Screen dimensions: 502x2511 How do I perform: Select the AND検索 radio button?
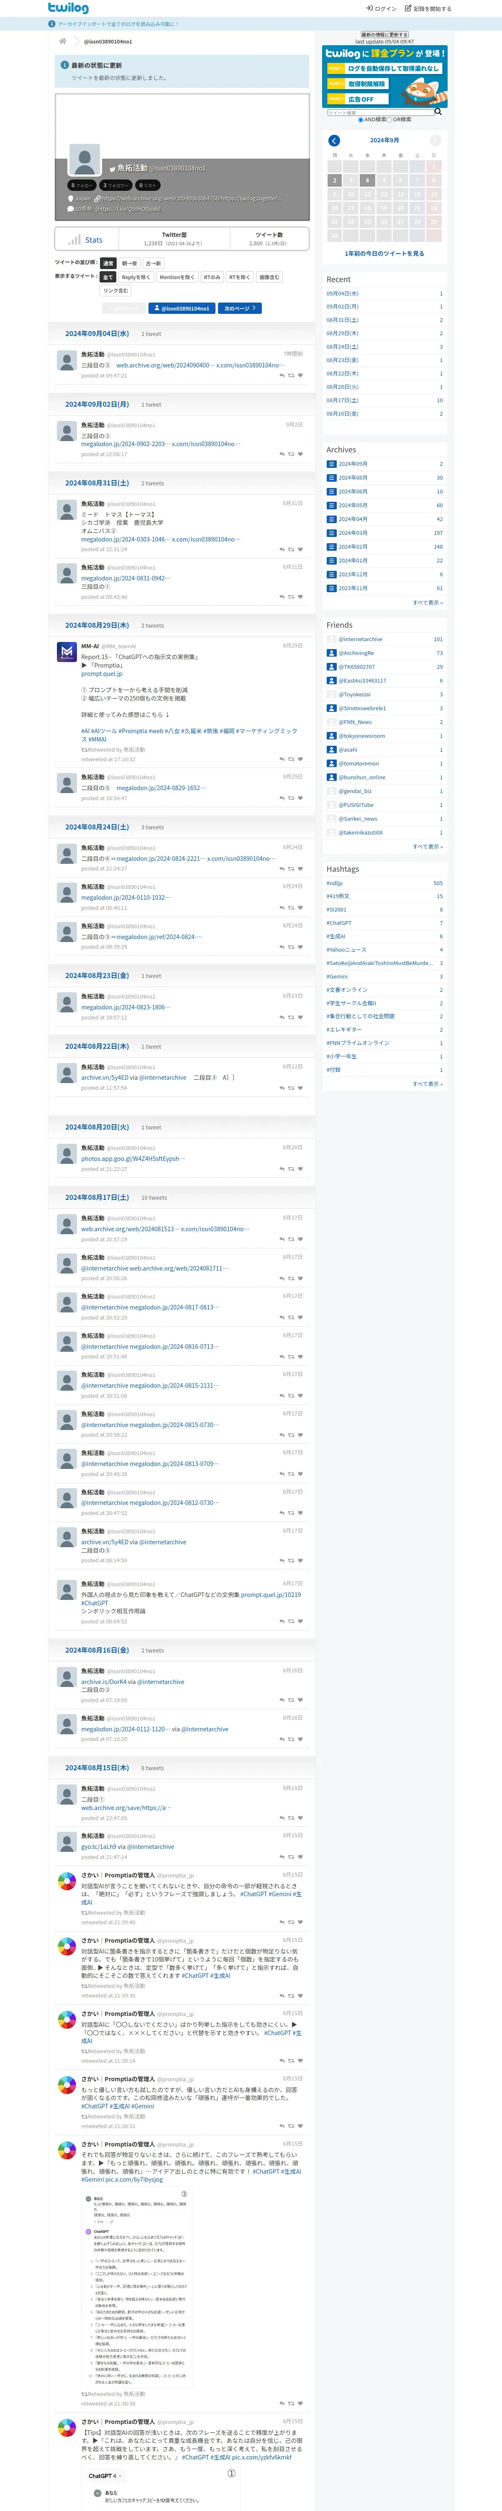coord(361,120)
